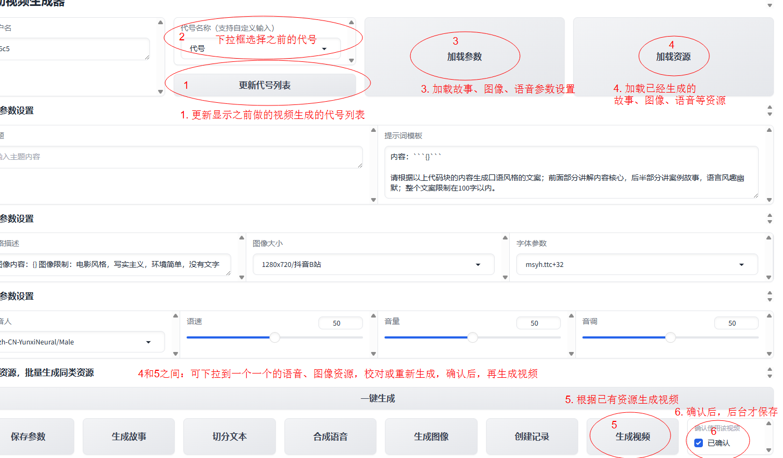783x458 pixels.
Task: Click the 语速 number box showing 50
Action: pyautogui.click(x=340, y=323)
